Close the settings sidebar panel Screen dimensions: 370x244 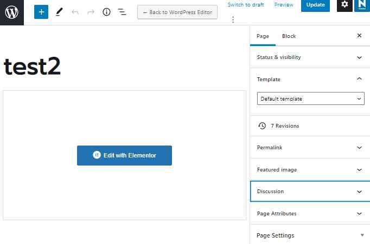pos(359,36)
